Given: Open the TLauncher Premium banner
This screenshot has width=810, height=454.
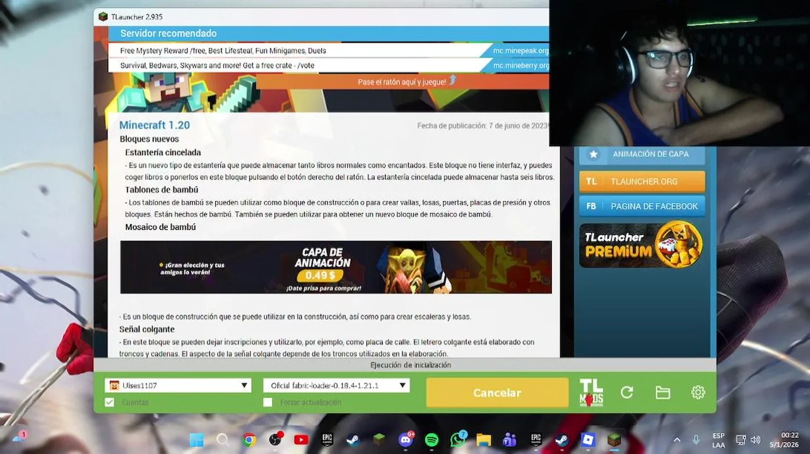Looking at the screenshot, I should (642, 245).
